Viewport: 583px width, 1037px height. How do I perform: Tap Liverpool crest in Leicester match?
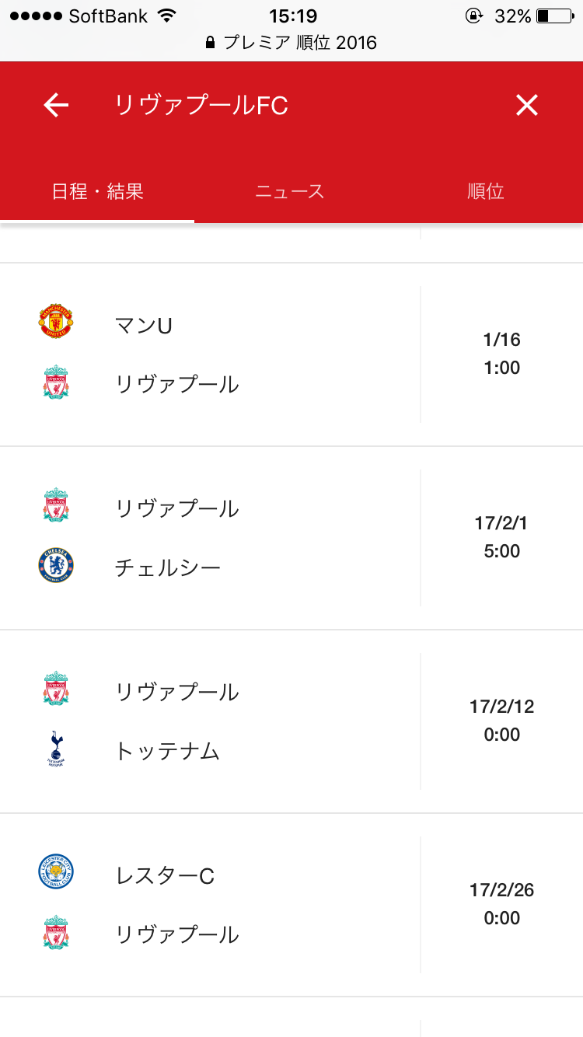pyautogui.click(x=56, y=933)
